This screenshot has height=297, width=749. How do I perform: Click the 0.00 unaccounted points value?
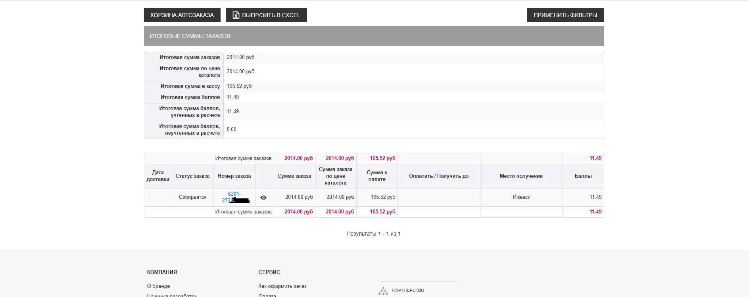pyautogui.click(x=231, y=129)
